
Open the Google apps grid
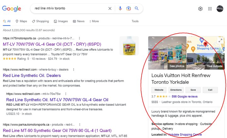[x=210, y=9]
